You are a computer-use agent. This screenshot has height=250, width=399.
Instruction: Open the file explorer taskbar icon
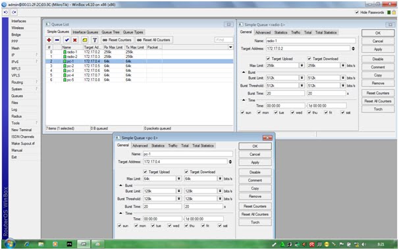pos(41,244)
